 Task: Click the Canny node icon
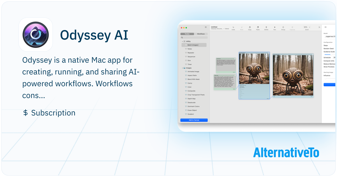pyautogui.click(x=186, y=83)
